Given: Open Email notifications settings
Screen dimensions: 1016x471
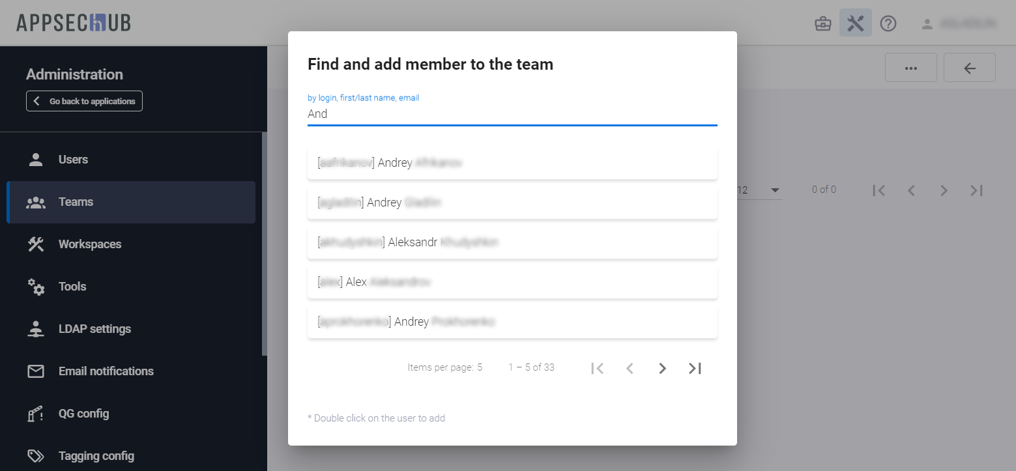Looking at the screenshot, I should [x=106, y=371].
